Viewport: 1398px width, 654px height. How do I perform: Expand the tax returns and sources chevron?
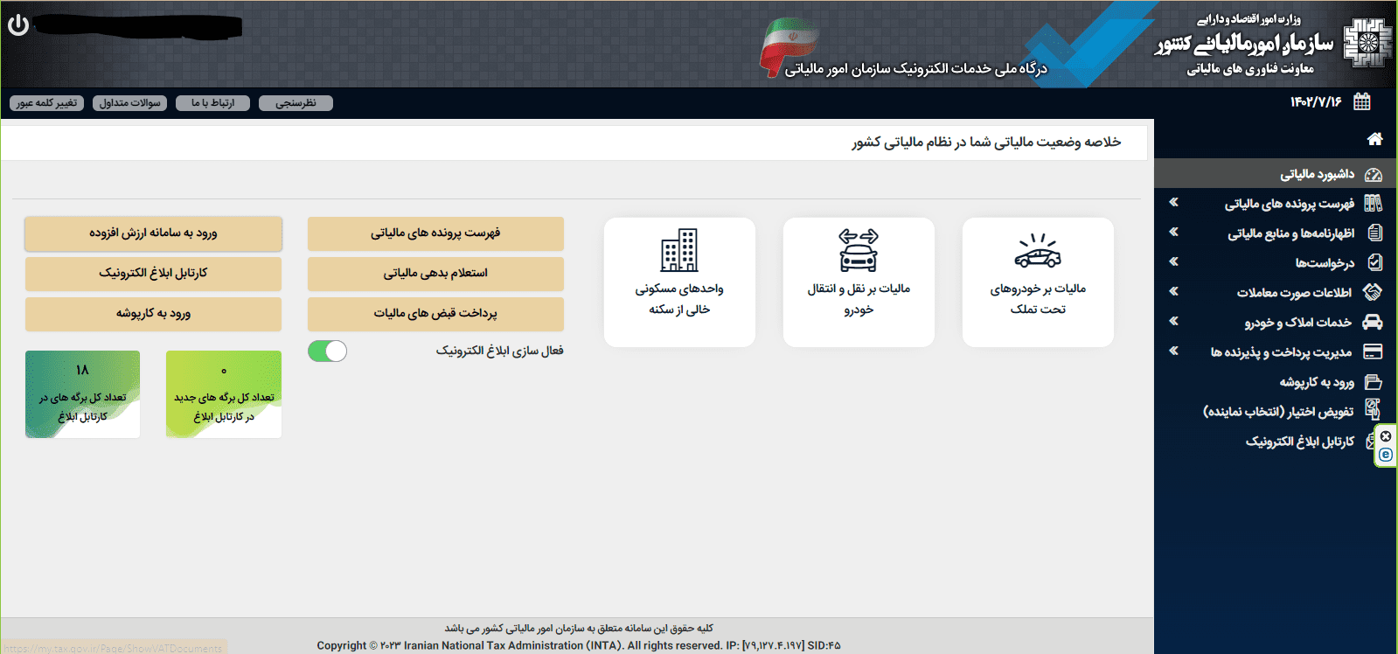tap(1173, 233)
